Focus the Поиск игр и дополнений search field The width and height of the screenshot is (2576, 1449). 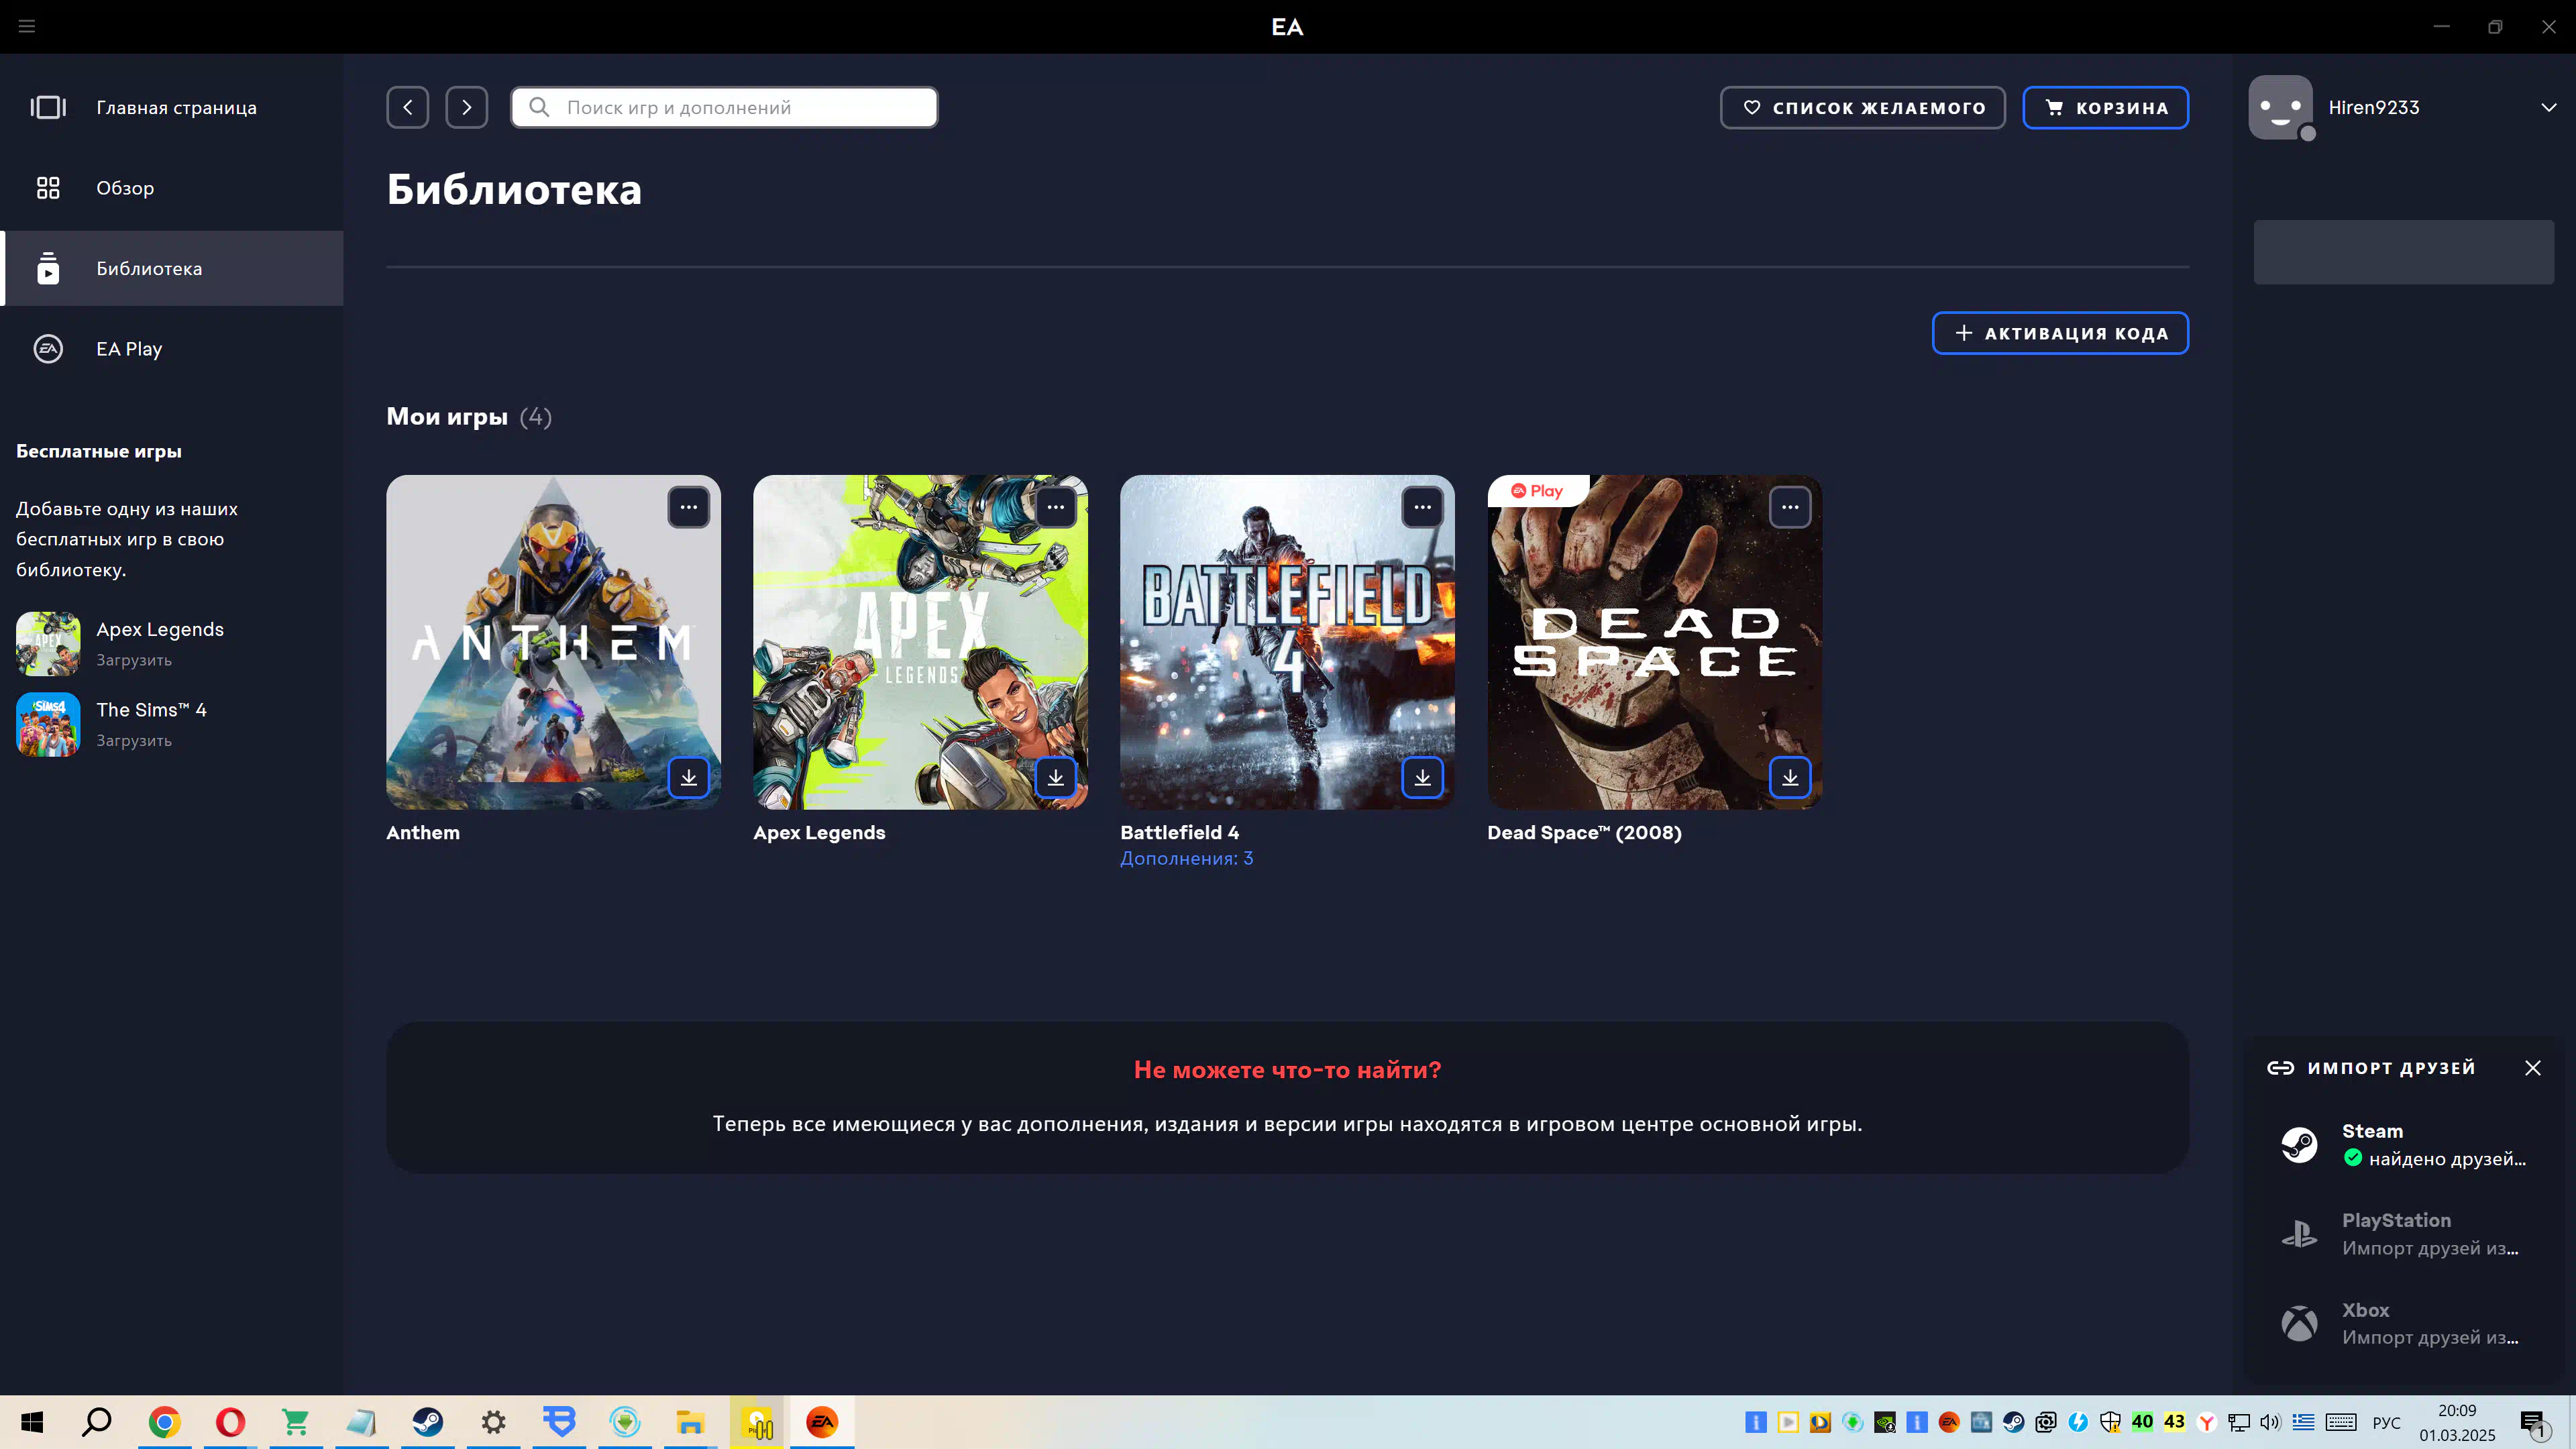tap(724, 107)
